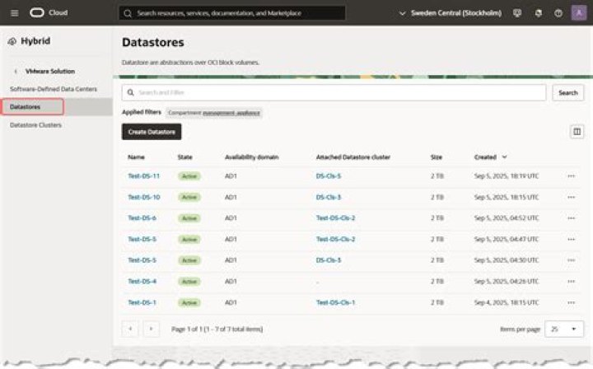Image resolution: width=593 pixels, height=369 pixels.
Task: Open Datastore Clusters in the sidebar
Action: [35, 124]
